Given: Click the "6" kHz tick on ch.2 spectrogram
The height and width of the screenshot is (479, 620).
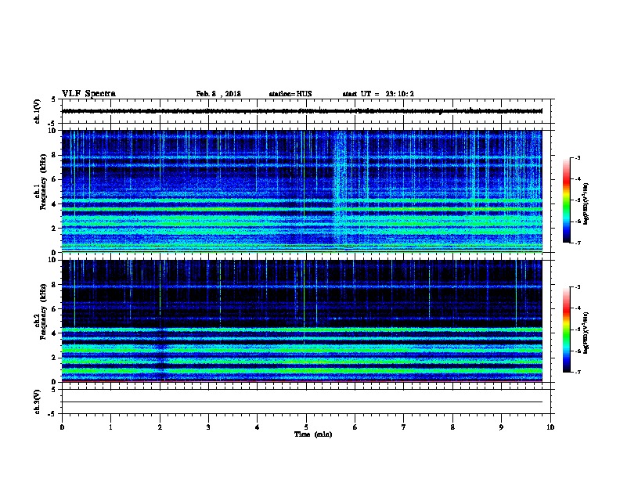Looking at the screenshot, I should coord(54,309).
